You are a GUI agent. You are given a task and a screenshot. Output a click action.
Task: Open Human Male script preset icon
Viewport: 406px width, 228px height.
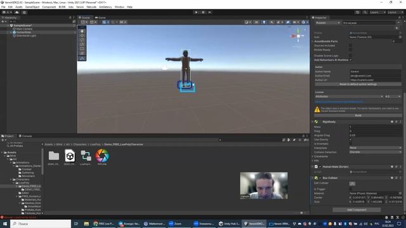click(396, 167)
